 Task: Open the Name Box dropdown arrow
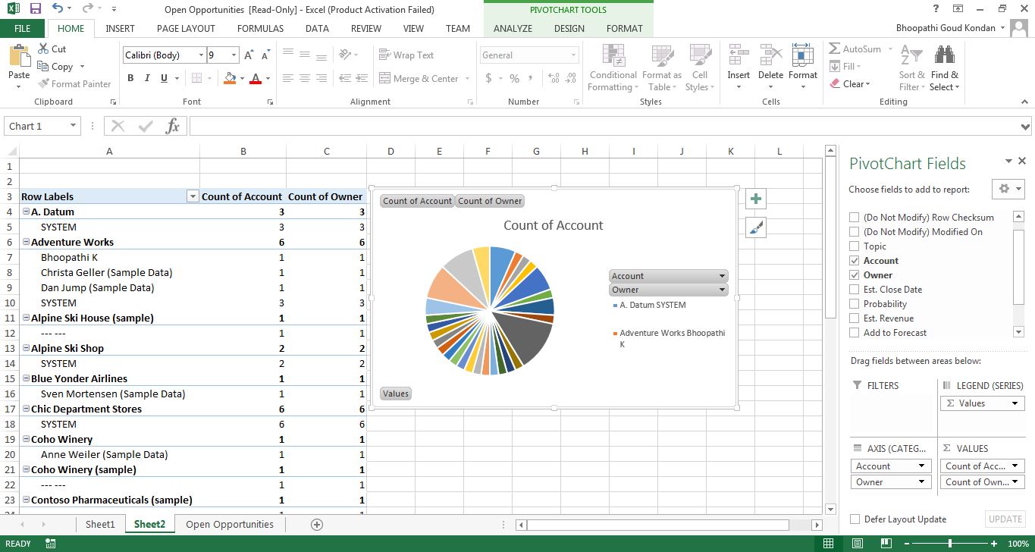[x=73, y=126]
